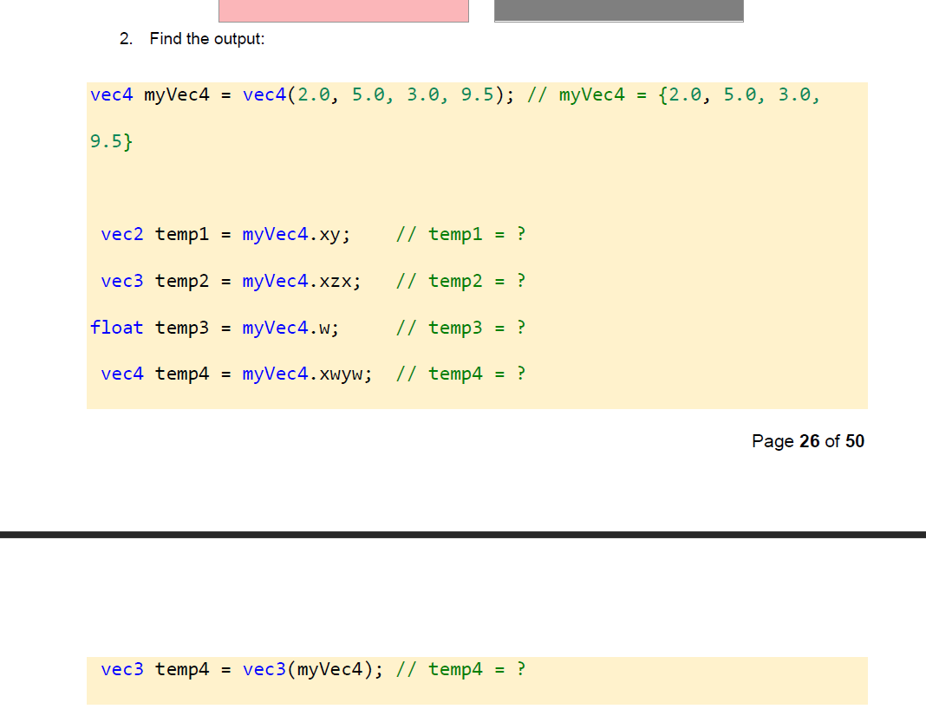
Task: Click the '// myVec4 = {2.0, 5.0, 3.0,' comment
Action: tap(673, 95)
